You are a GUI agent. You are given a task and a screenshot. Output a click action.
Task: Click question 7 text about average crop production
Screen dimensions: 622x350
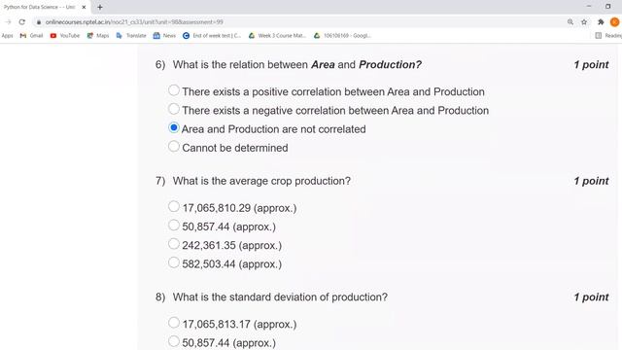tap(261, 181)
